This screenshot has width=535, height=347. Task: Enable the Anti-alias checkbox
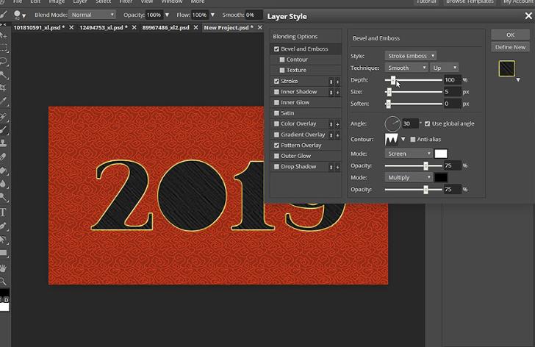412,139
